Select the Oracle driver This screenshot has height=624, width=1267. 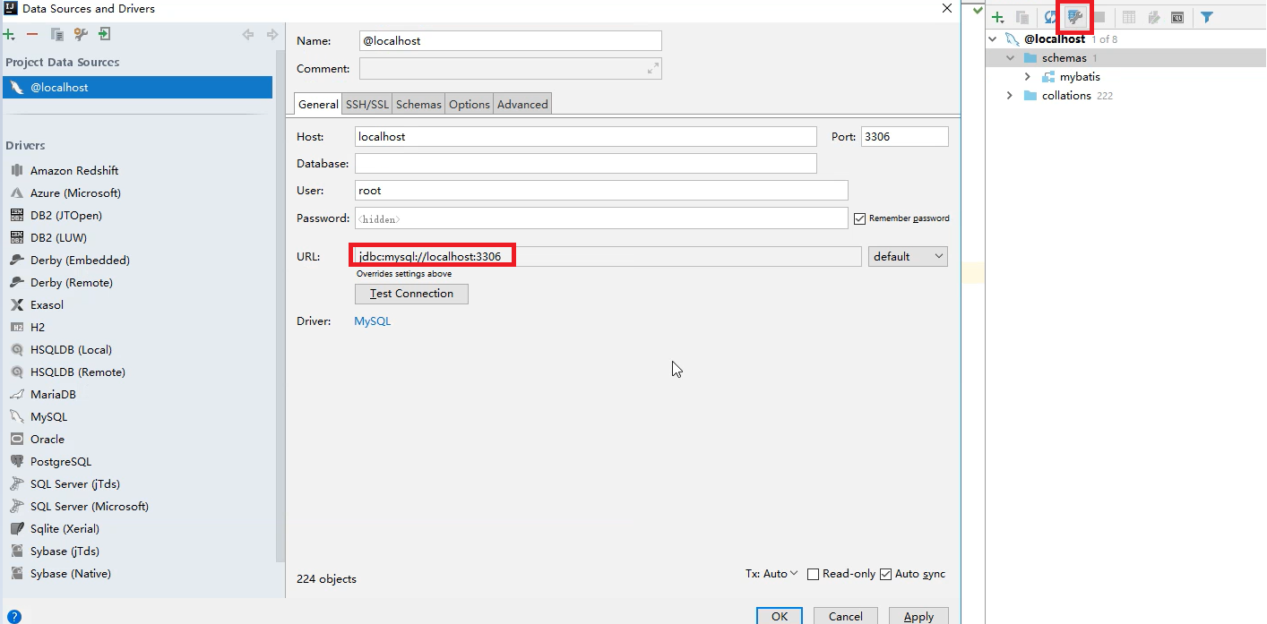[47, 439]
